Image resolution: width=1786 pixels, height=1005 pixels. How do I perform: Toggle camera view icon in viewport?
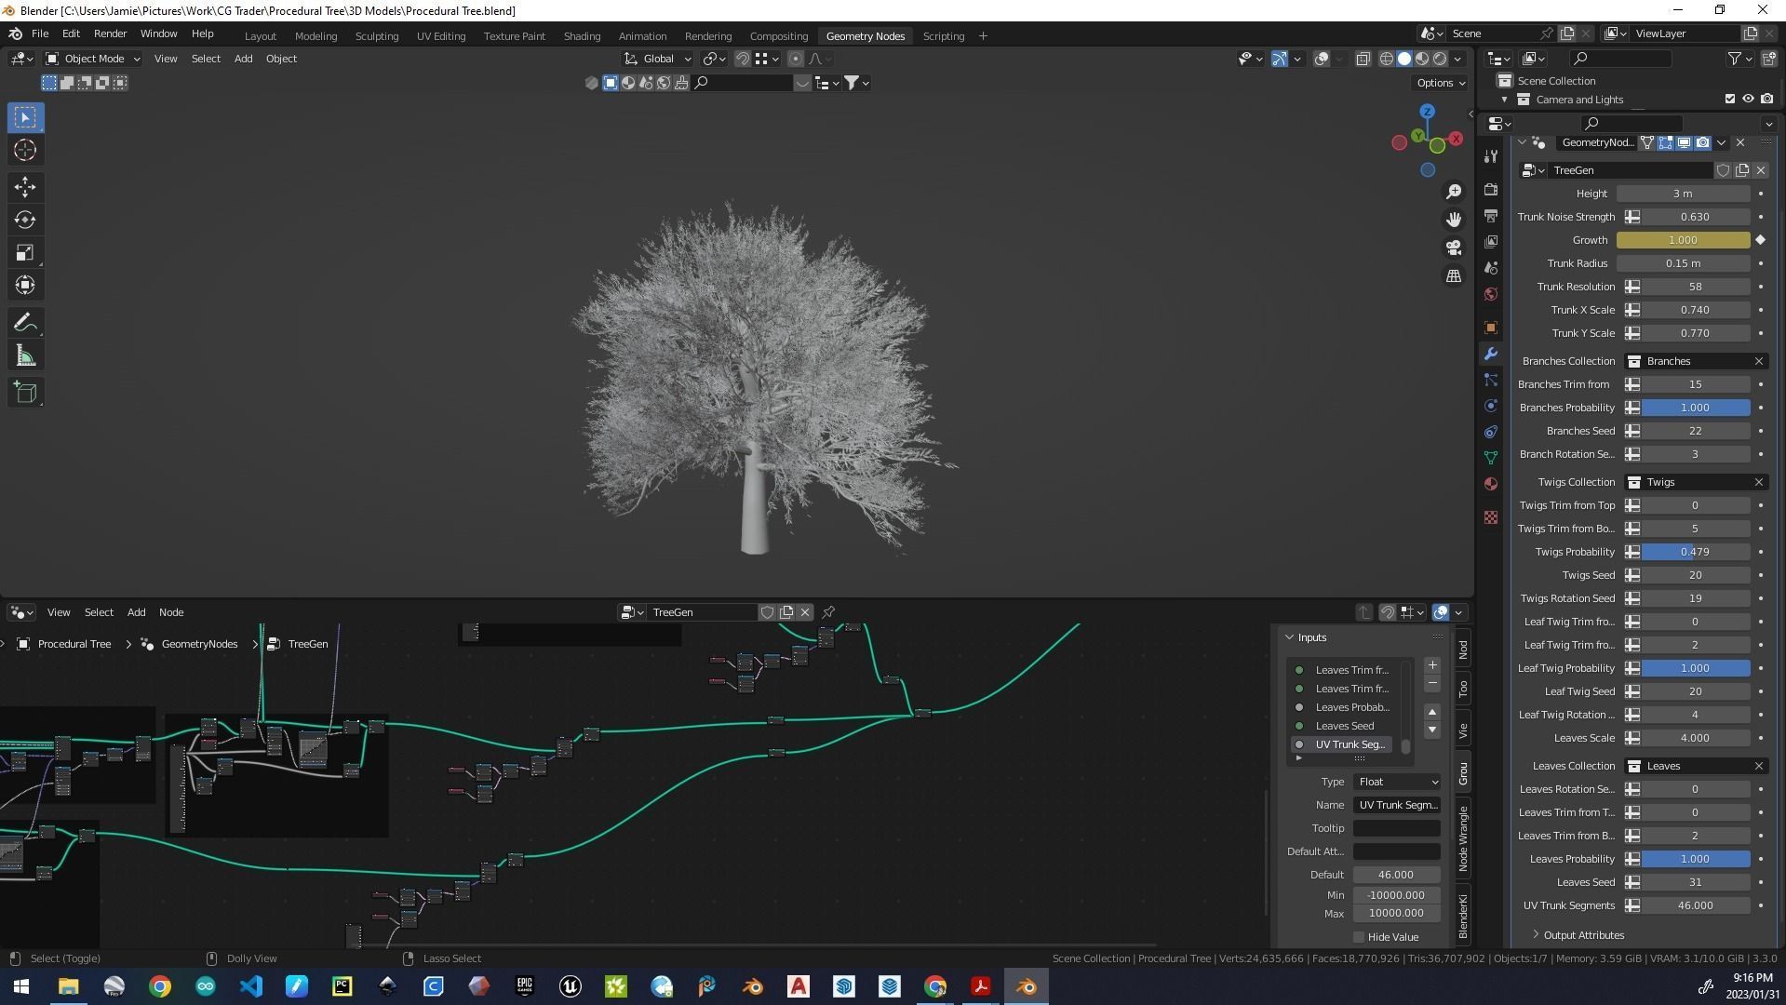[x=1454, y=248]
